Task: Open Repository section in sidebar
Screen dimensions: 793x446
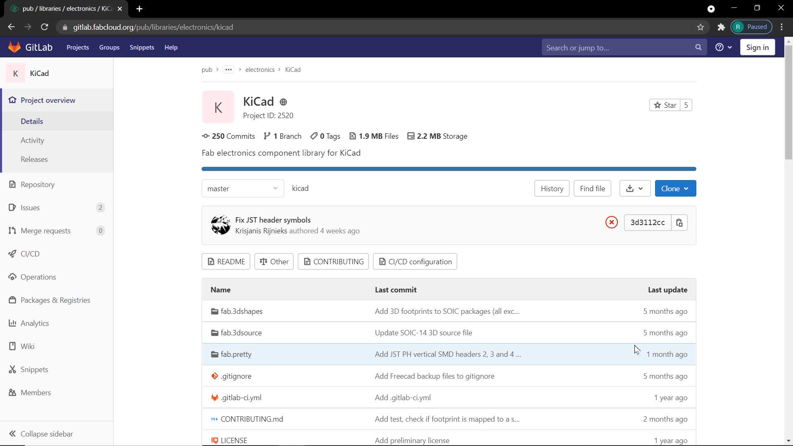Action: (57, 185)
